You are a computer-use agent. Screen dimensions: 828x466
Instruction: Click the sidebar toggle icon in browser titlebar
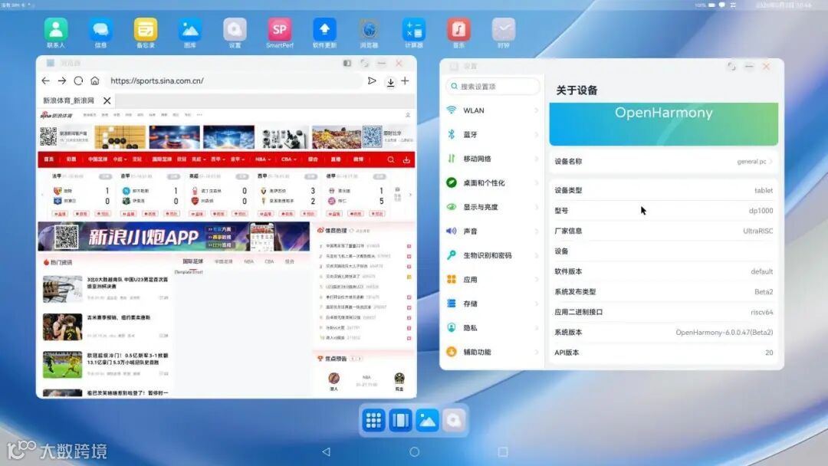coord(347,64)
